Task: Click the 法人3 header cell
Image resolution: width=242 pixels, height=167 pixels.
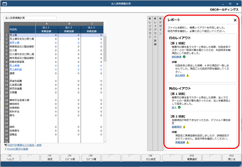Action: (x=92, y=27)
